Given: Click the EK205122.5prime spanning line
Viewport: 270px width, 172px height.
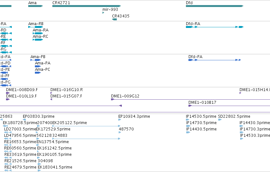Looking at the screenshot, I should (86, 126).
